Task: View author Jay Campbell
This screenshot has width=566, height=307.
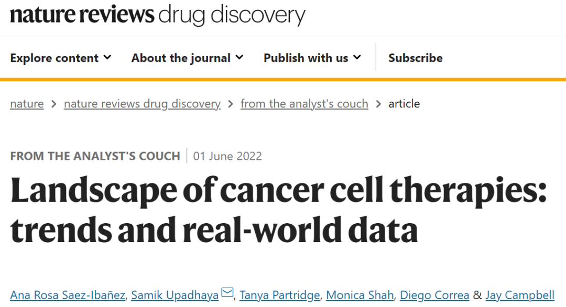Action: (520, 295)
